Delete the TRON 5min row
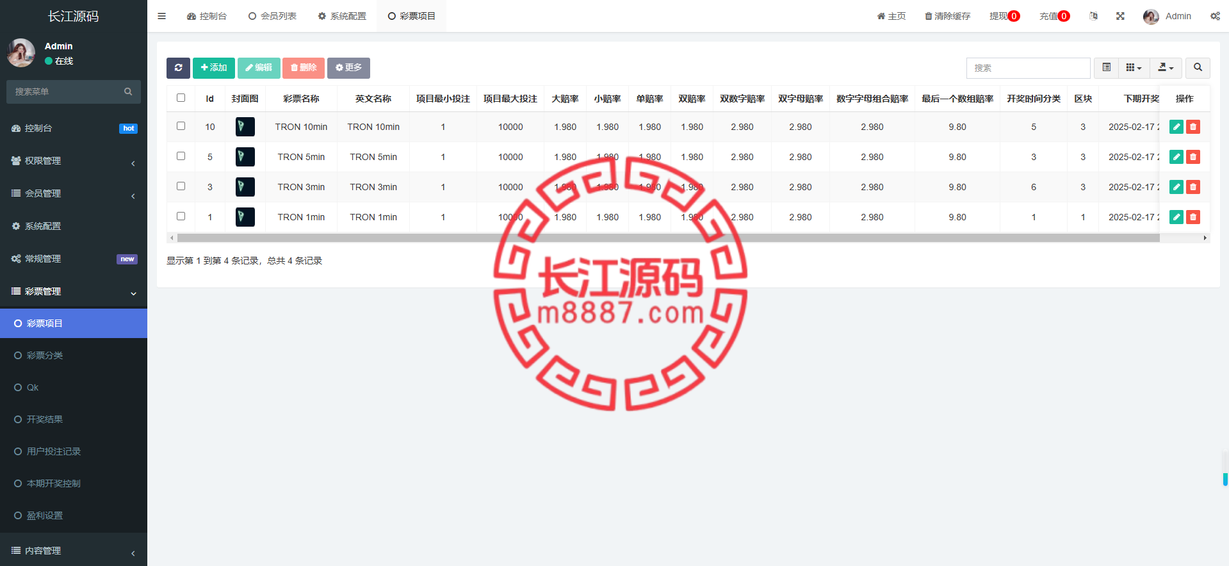The width and height of the screenshot is (1229, 566). point(1193,157)
